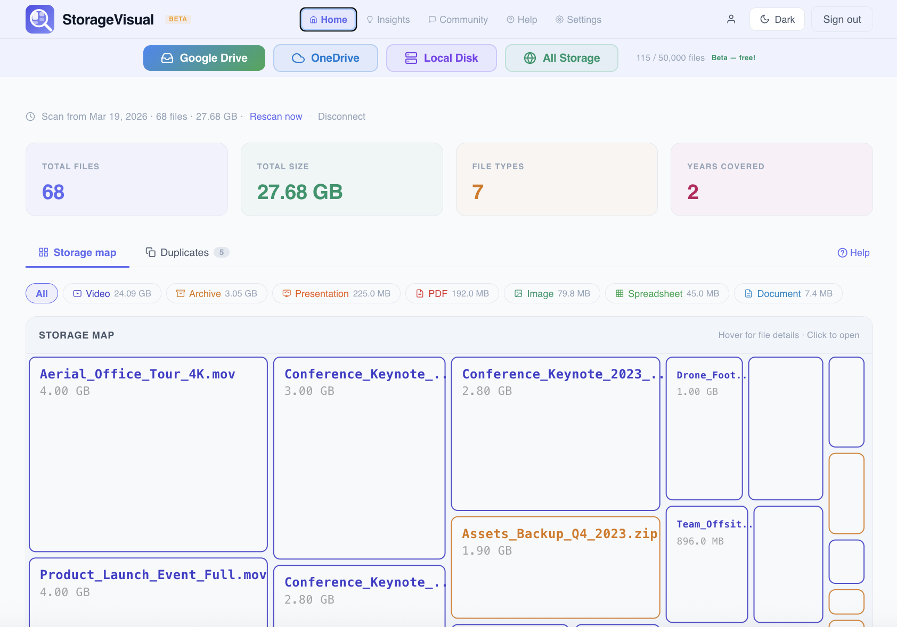
Task: Open the user profile icon
Action: (x=731, y=19)
